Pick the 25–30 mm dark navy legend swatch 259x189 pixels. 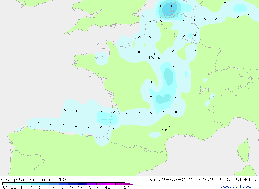pos(82,184)
